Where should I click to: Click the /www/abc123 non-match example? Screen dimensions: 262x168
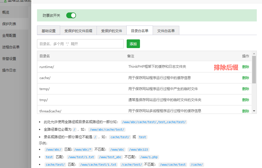coord(139,149)
